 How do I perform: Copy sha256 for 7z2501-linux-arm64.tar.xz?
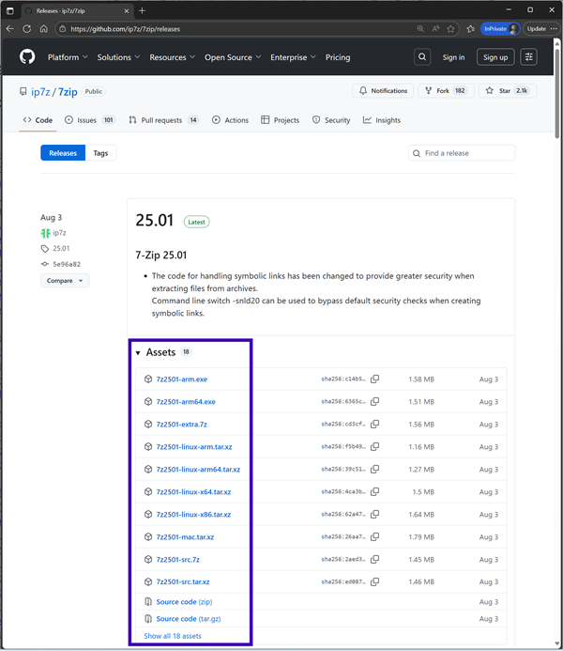(x=374, y=469)
